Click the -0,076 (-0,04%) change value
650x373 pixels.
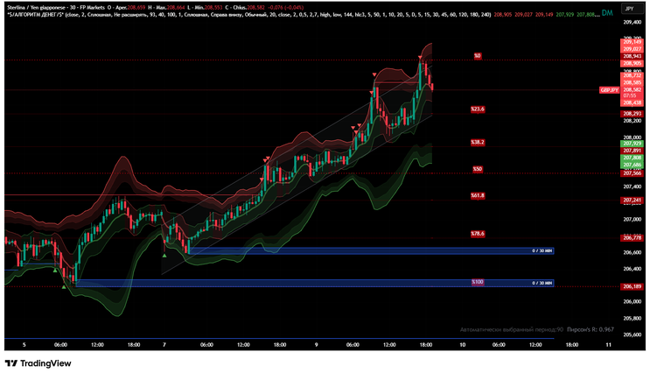[x=285, y=8]
